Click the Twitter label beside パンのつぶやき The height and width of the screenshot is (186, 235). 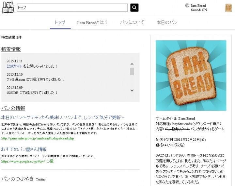coord(41,179)
